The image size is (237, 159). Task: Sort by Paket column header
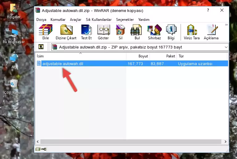[163, 56]
